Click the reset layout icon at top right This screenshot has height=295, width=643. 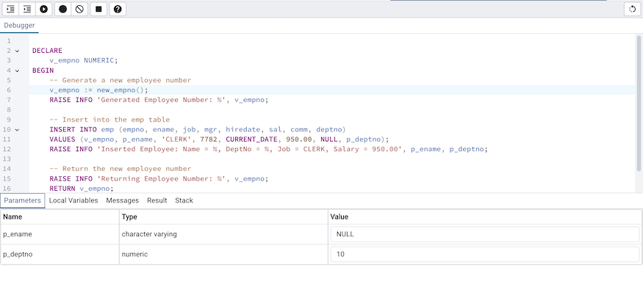pyautogui.click(x=631, y=9)
